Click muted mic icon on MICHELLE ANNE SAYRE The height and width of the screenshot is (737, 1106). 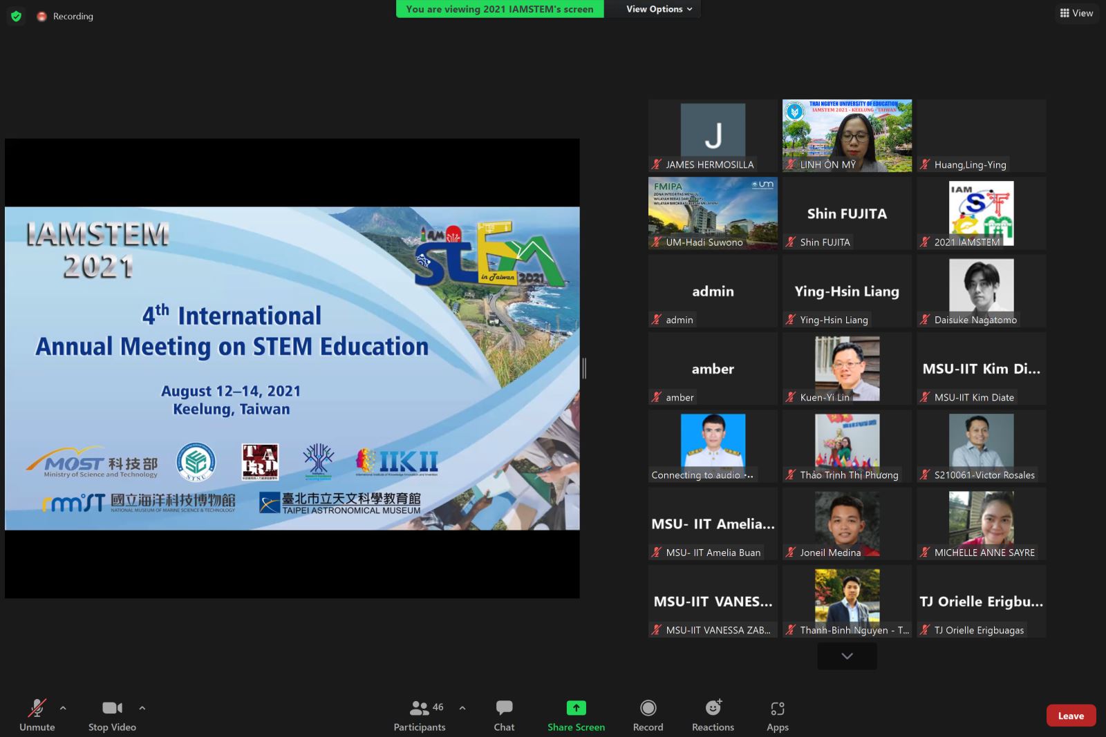(x=925, y=553)
